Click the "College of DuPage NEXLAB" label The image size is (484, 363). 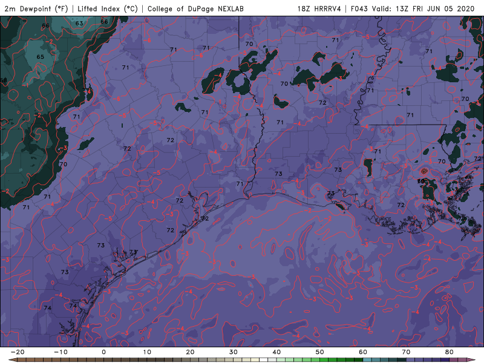coord(195,9)
